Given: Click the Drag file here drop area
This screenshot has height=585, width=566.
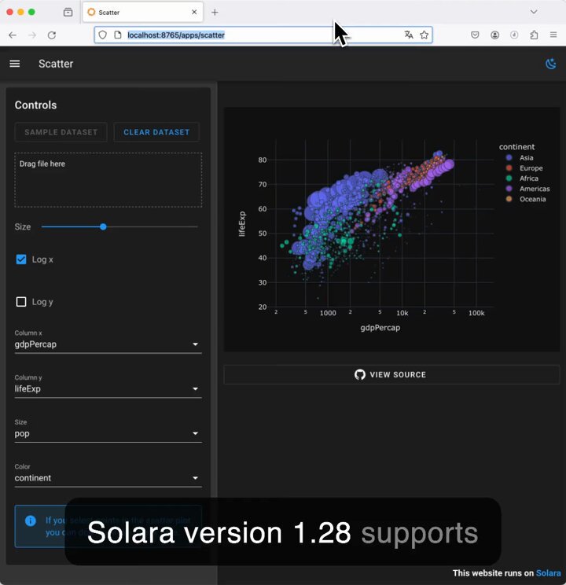Looking at the screenshot, I should point(108,180).
